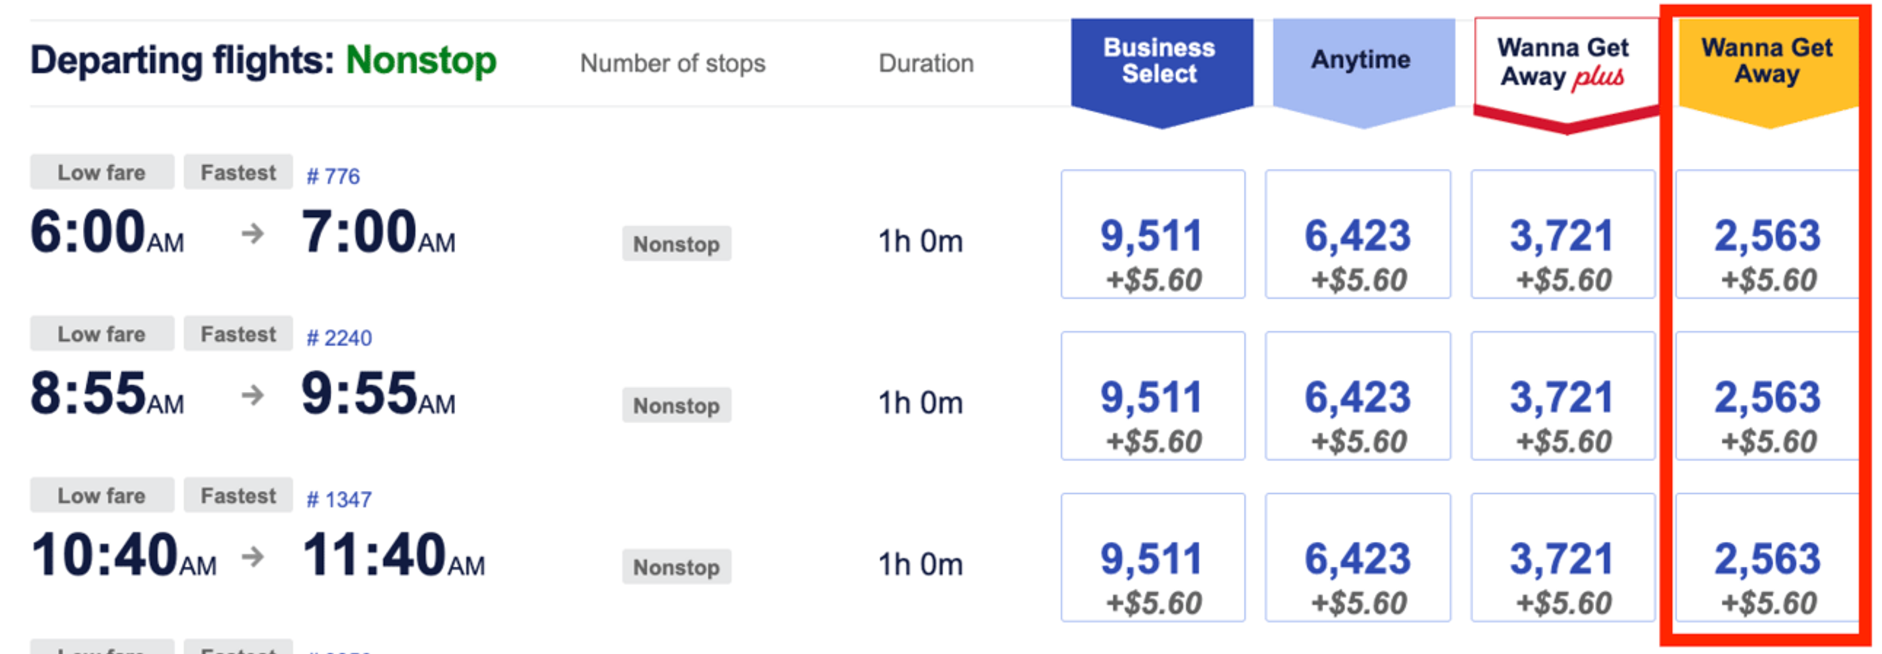1882x654 pixels.
Task: Select Wanna Get Away fare for flight 1347
Action: [1767, 557]
